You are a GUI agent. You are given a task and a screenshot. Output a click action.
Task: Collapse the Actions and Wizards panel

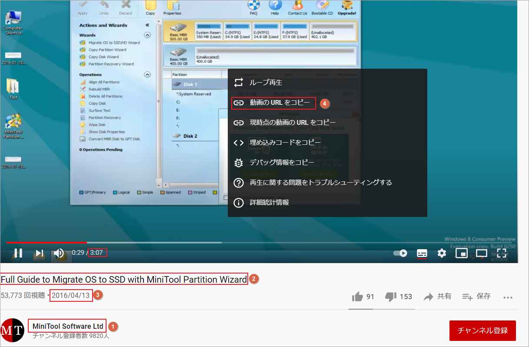point(147,25)
